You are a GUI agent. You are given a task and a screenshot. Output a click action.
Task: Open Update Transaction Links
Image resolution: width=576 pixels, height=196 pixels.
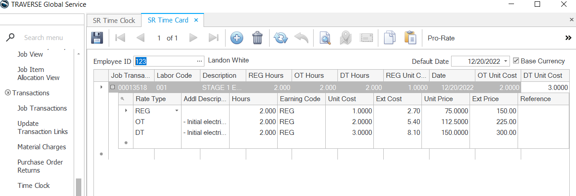pyautogui.click(x=43, y=128)
